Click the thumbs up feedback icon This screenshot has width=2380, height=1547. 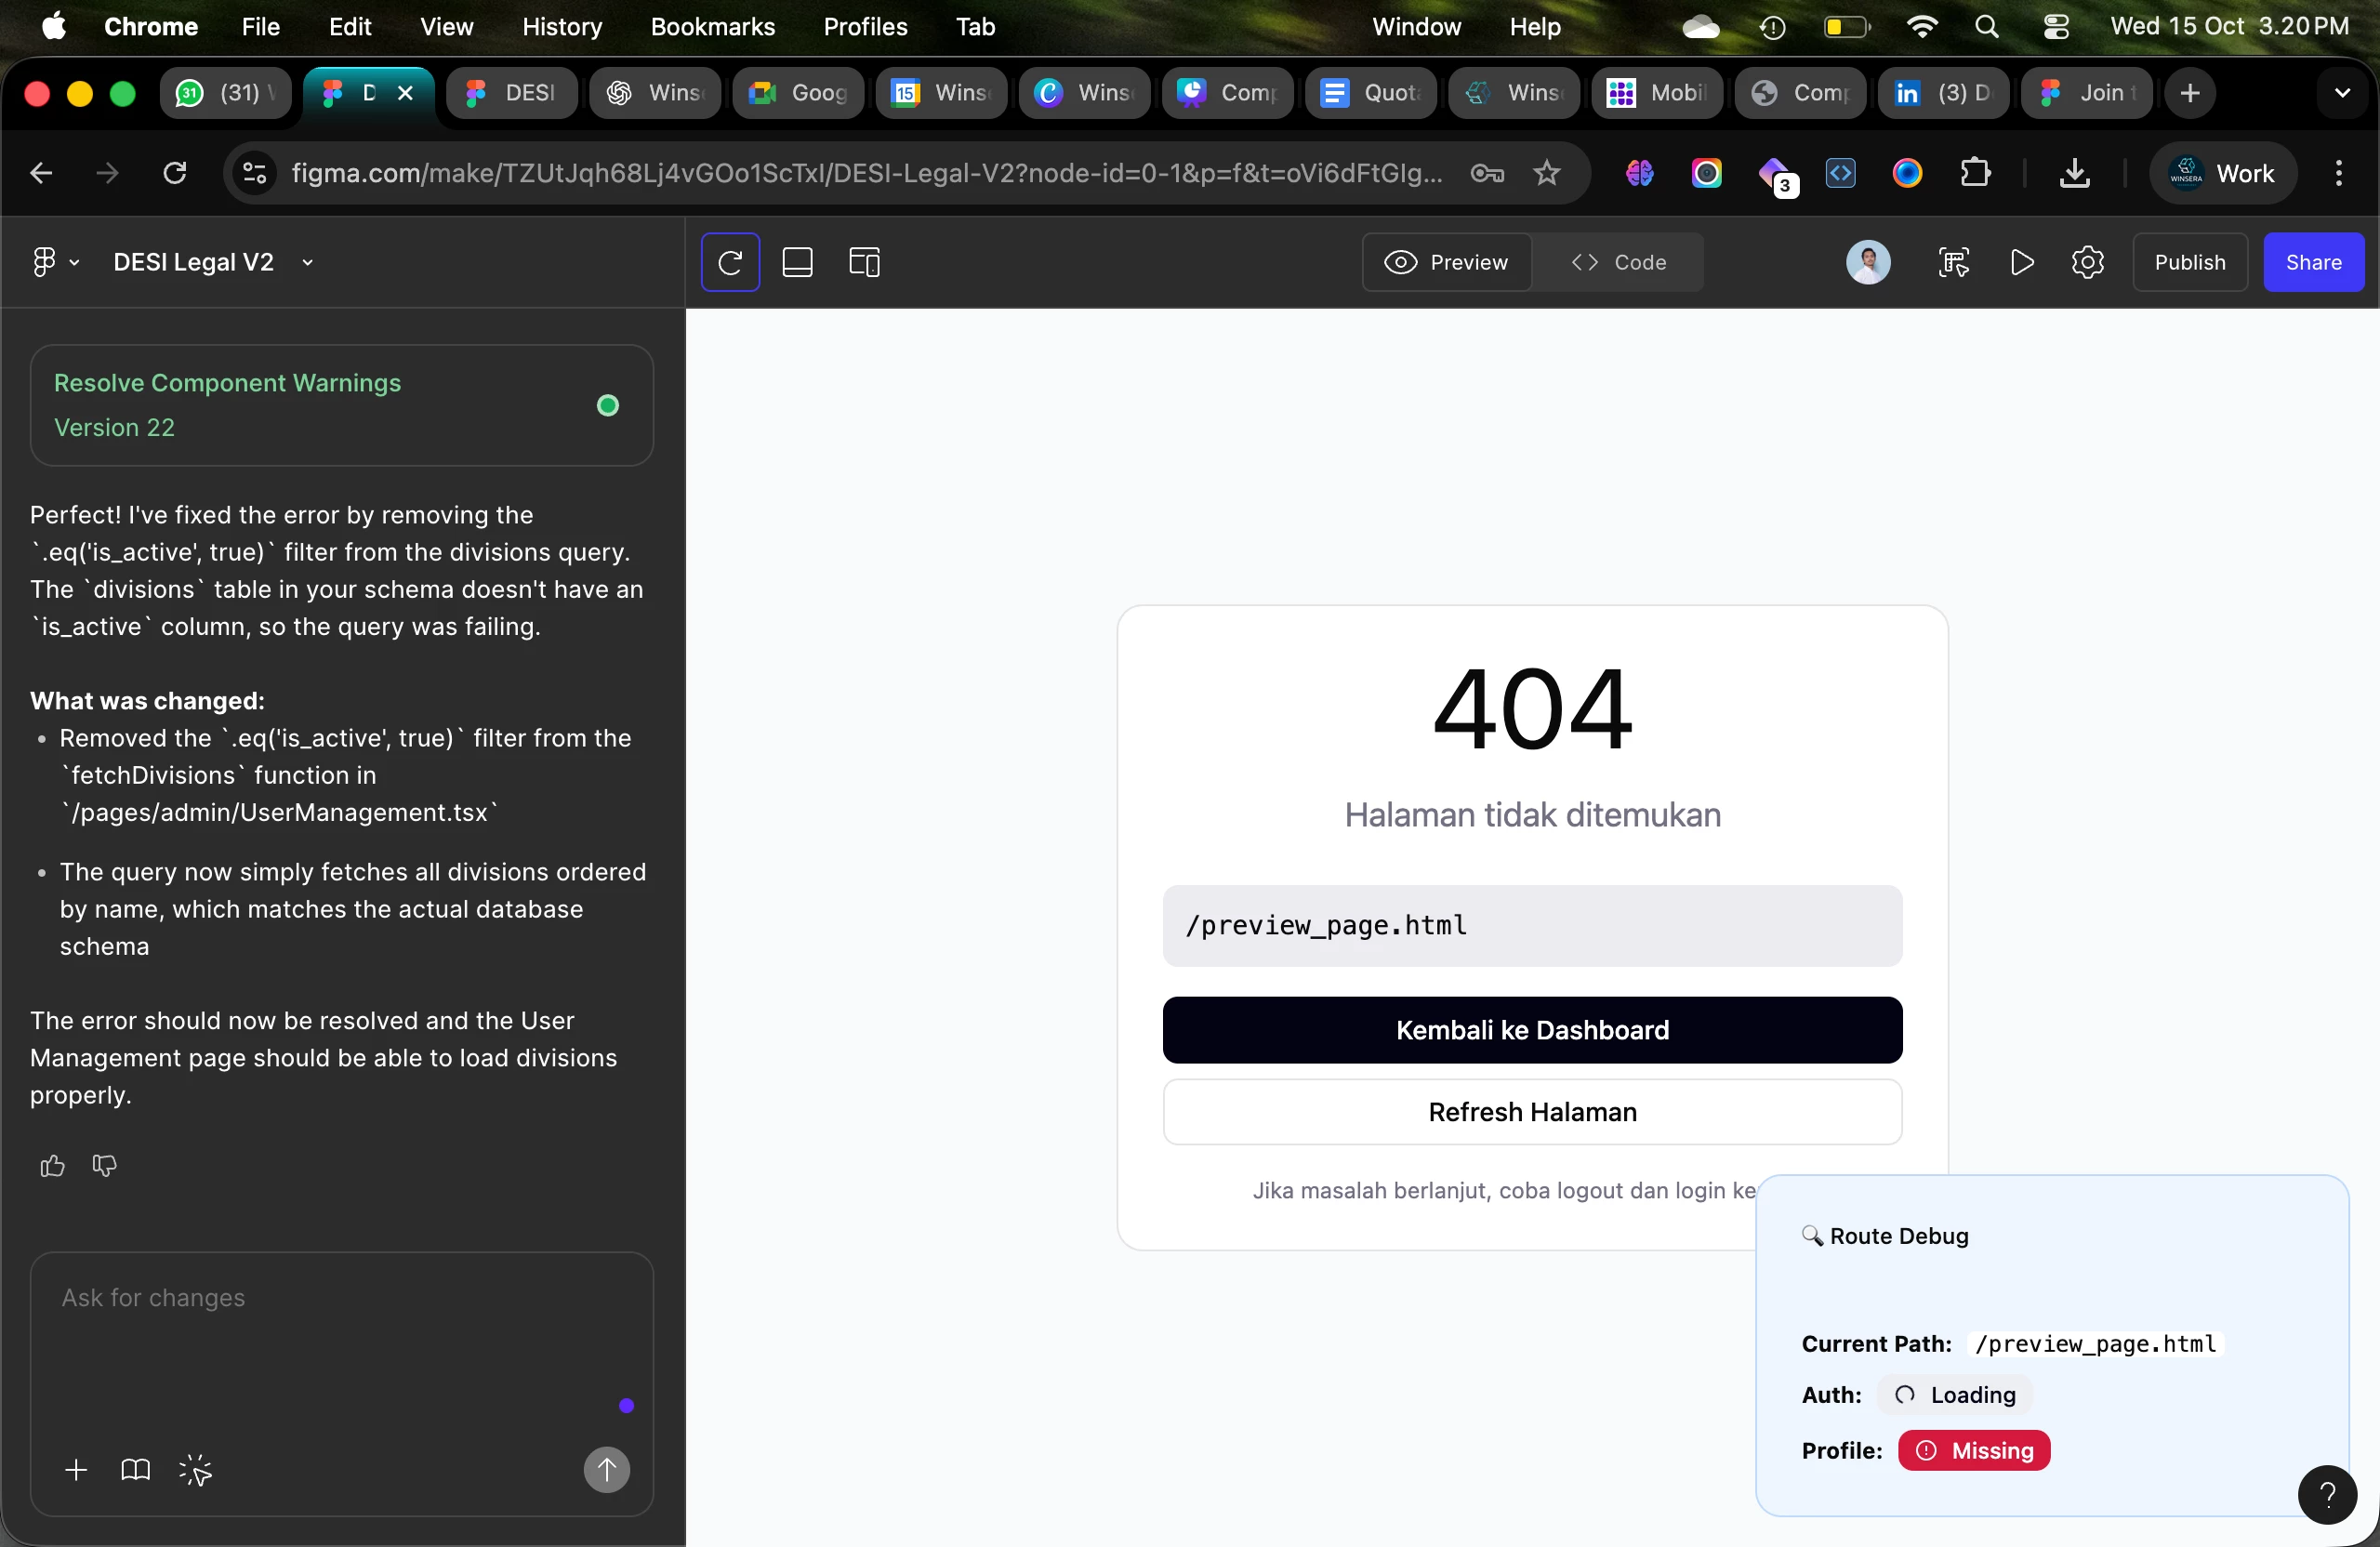pos(52,1166)
